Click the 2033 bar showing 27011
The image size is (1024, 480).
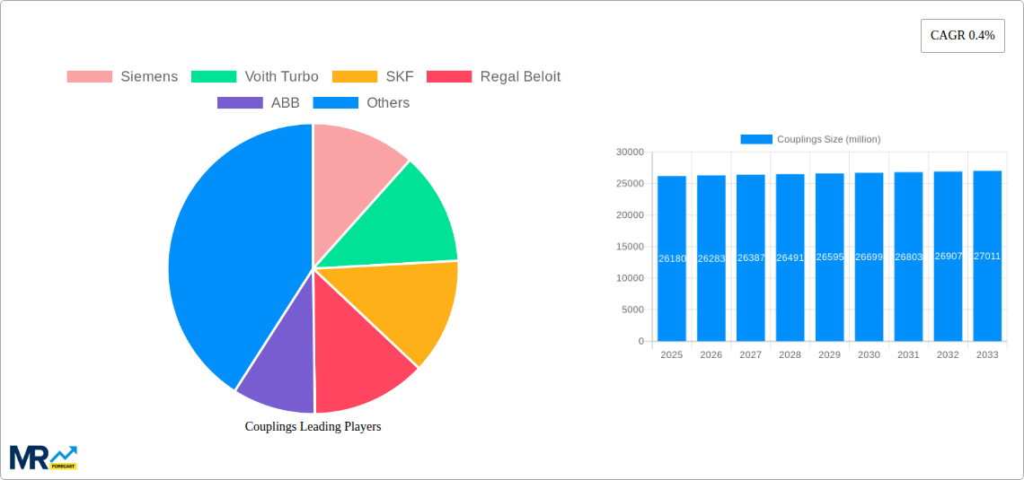click(x=987, y=256)
